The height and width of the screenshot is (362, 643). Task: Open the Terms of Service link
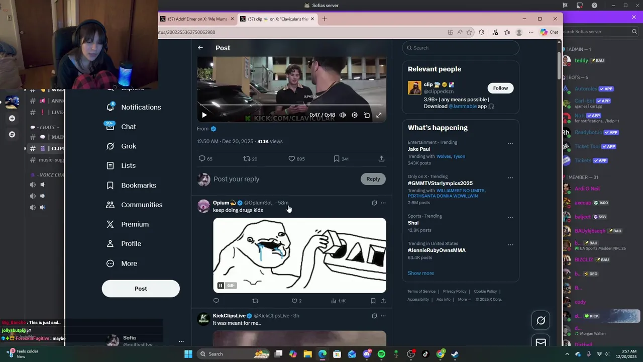[421, 292]
